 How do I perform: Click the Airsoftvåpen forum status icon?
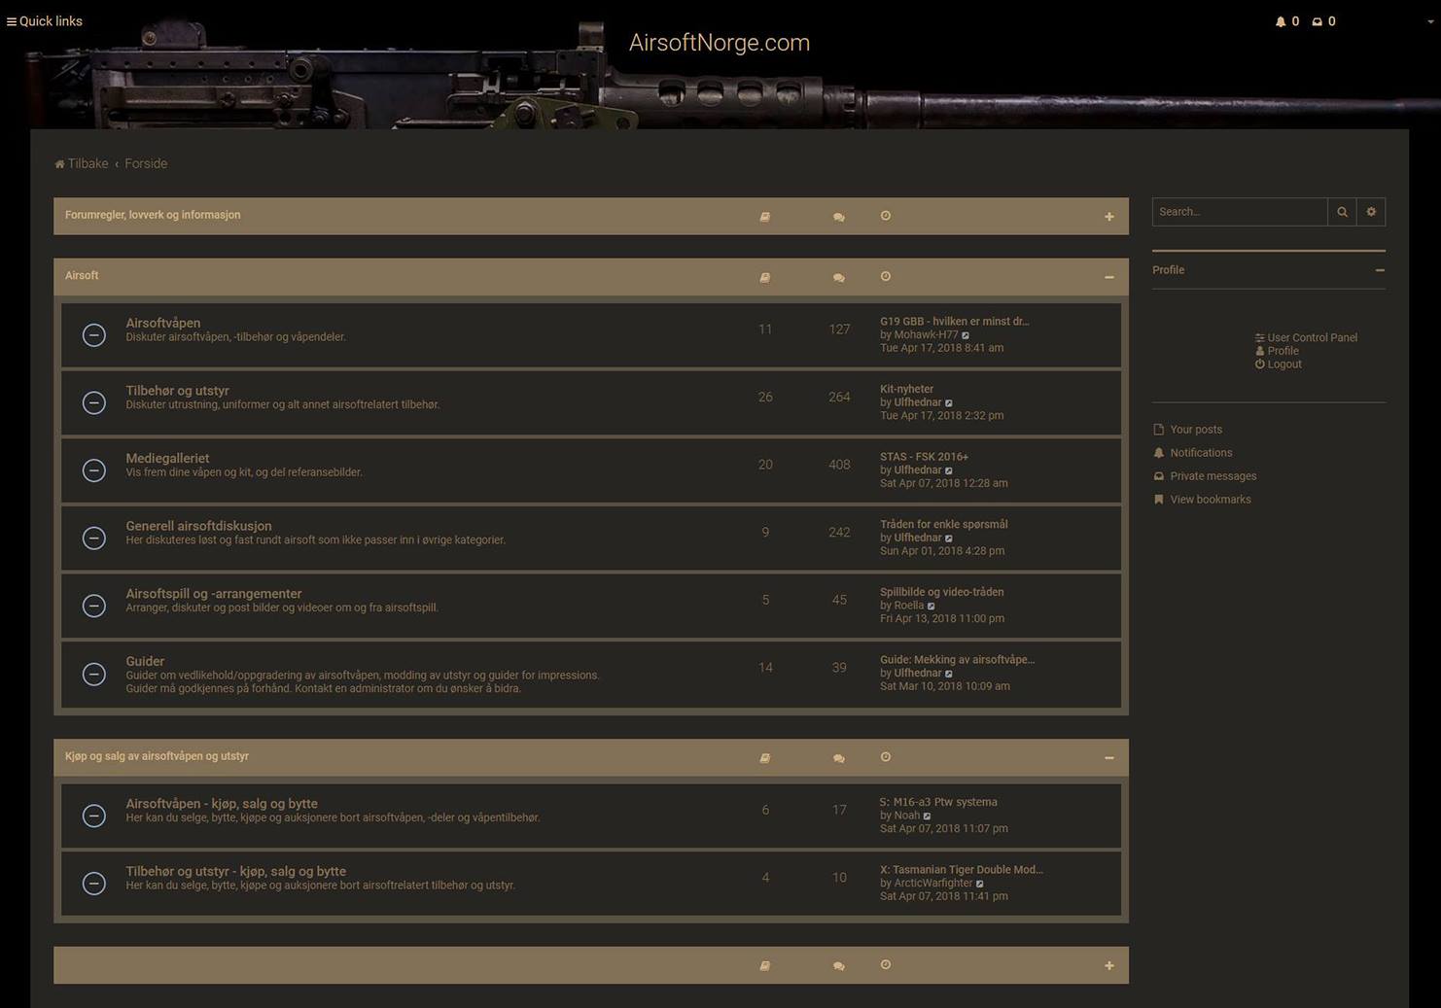(94, 335)
